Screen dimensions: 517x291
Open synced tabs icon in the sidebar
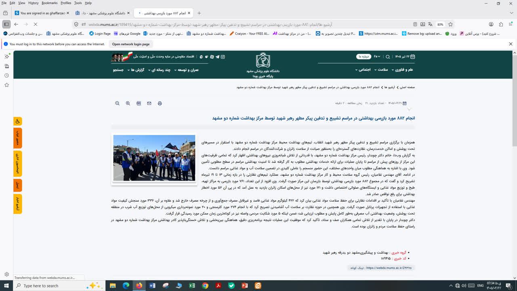point(6,66)
